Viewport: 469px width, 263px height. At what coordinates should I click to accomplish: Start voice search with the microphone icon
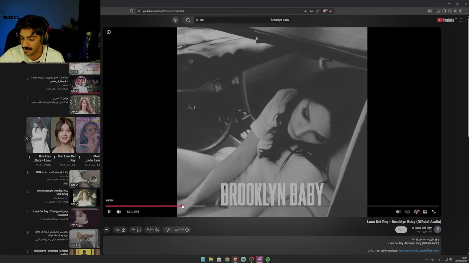click(175, 20)
